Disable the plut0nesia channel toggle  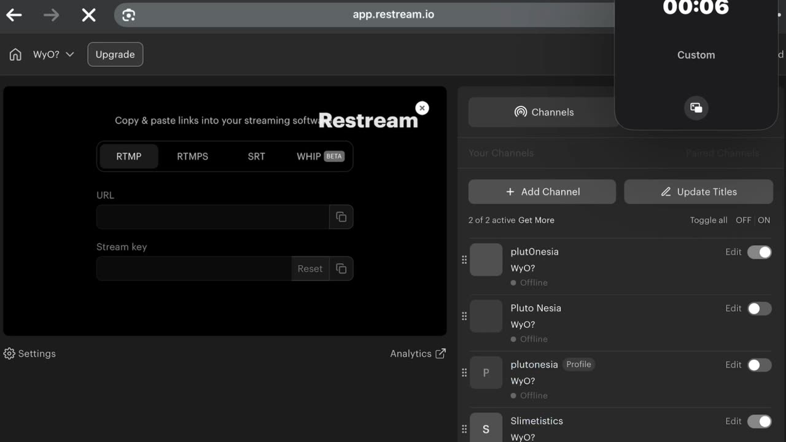tap(760, 252)
